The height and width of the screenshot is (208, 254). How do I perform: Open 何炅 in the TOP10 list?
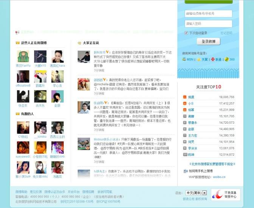pos(191,142)
